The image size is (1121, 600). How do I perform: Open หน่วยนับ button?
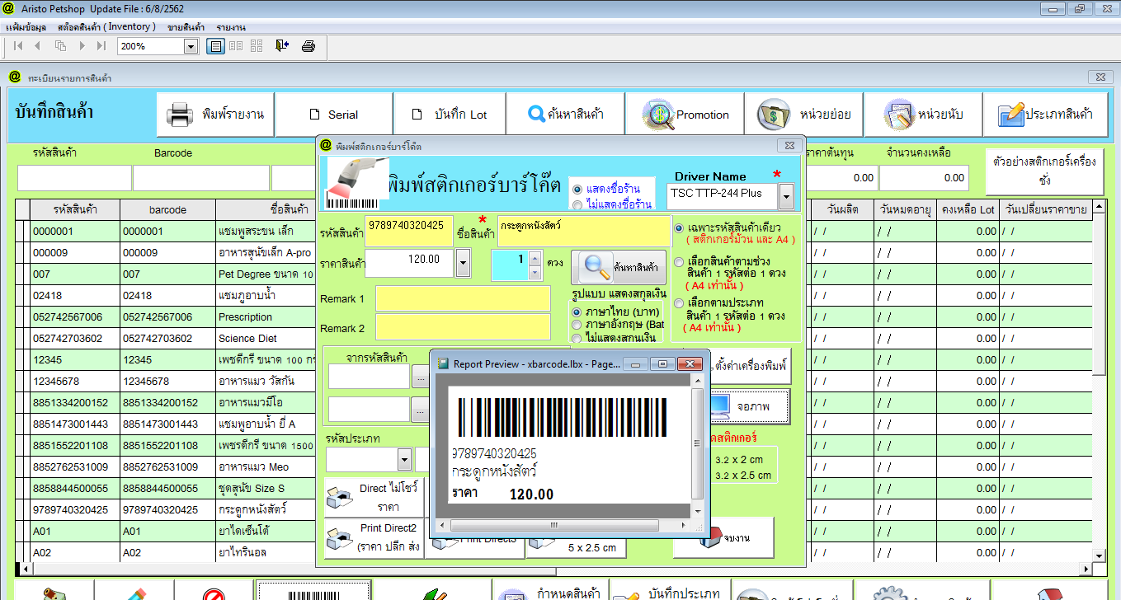[923, 115]
